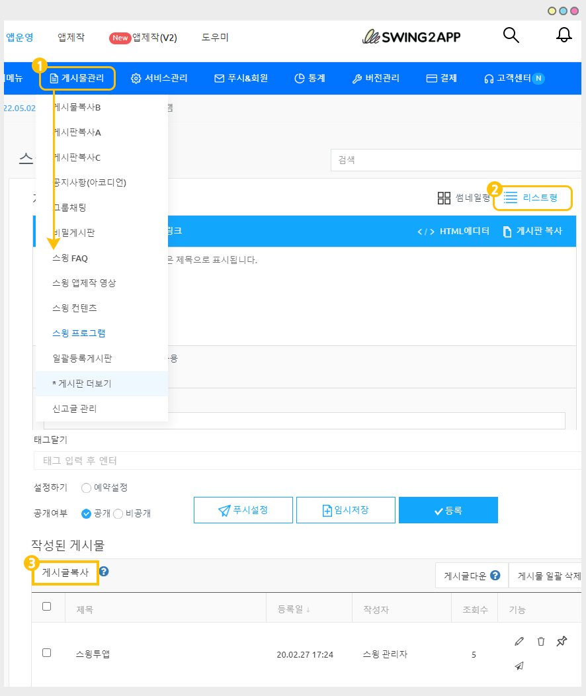586x696 pixels.
Task: Click the search magnifier icon in header
Action: pos(511,35)
